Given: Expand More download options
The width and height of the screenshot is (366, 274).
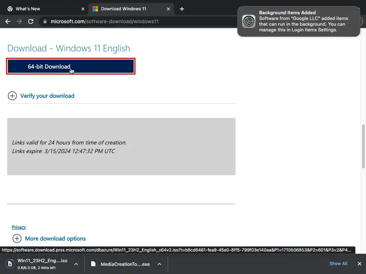Looking at the screenshot, I should tap(55, 239).
